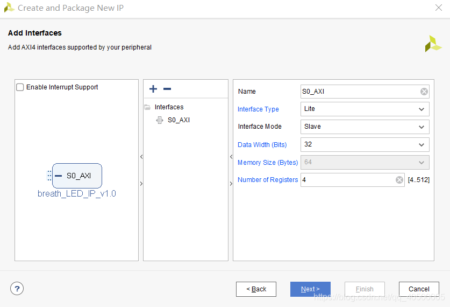
Task: Open the Data Width dropdown
Action: [x=365, y=144]
